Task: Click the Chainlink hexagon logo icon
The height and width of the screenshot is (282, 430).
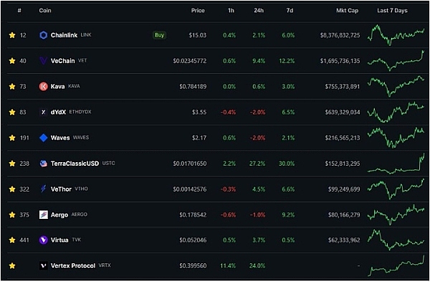Action: tap(43, 35)
